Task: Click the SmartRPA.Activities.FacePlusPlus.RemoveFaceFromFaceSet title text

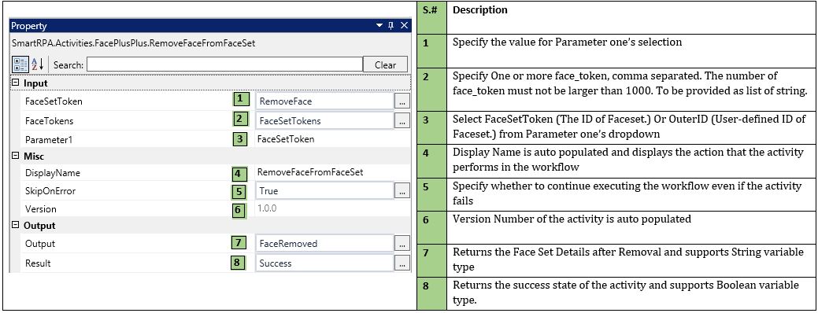Action: coord(134,44)
